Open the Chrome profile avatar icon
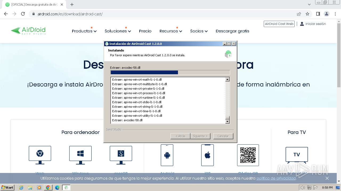 (x=326, y=14)
